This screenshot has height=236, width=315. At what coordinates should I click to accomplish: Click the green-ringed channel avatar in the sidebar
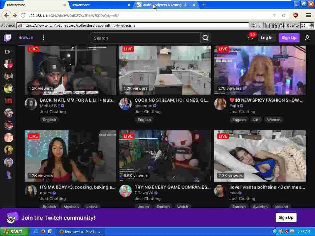[x=8, y=88]
